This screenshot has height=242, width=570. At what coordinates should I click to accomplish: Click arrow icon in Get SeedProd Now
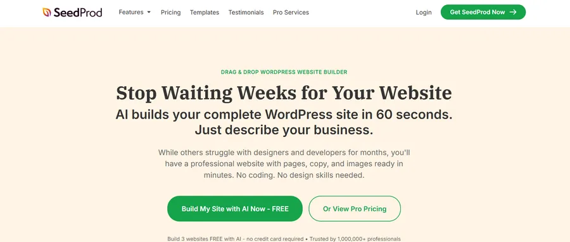pyautogui.click(x=513, y=12)
